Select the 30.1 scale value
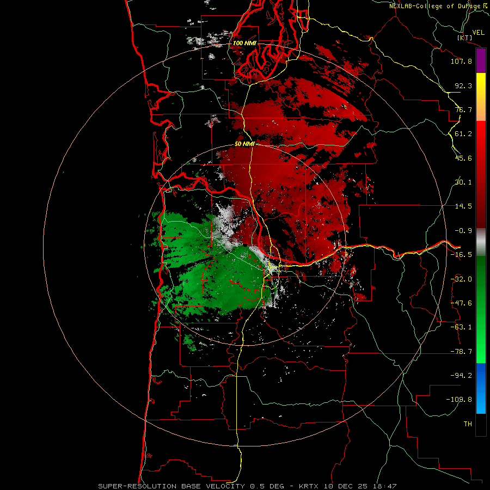 click(x=463, y=182)
